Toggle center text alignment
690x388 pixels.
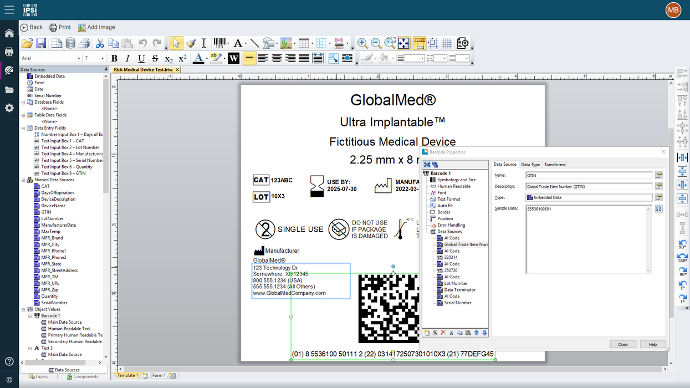point(277,58)
